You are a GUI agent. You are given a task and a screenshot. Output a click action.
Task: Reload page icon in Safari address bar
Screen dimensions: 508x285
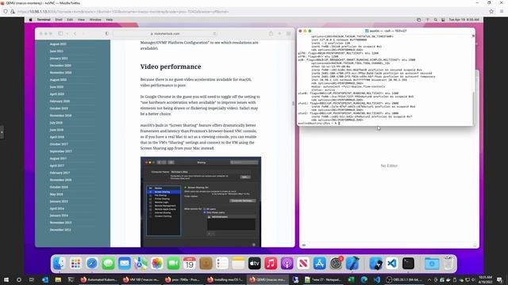click(x=214, y=33)
